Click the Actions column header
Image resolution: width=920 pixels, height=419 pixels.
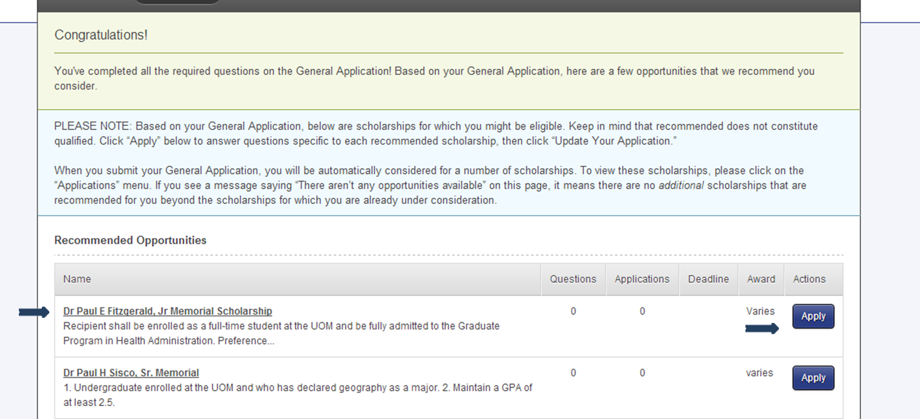pos(809,279)
